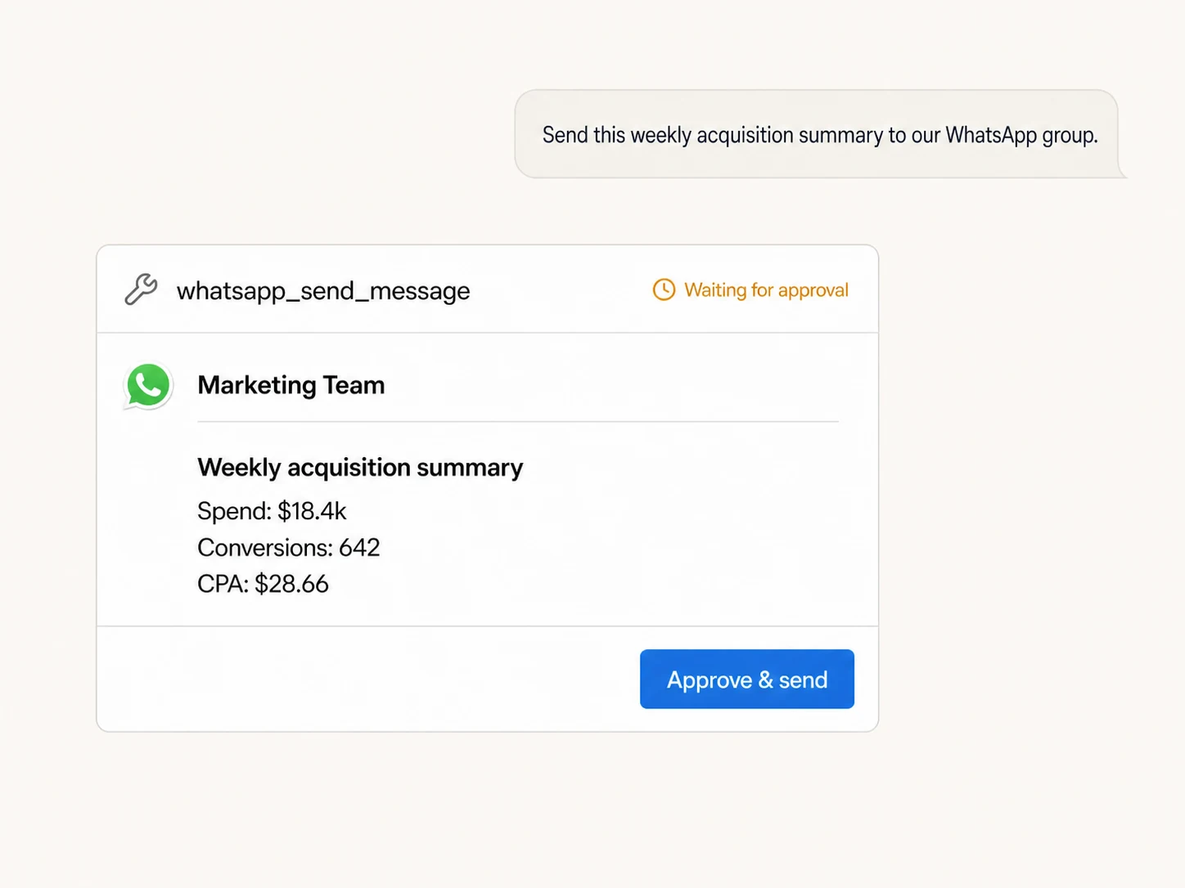The height and width of the screenshot is (888, 1185).
Task: Select the Marketing Team group name
Action: click(x=291, y=384)
